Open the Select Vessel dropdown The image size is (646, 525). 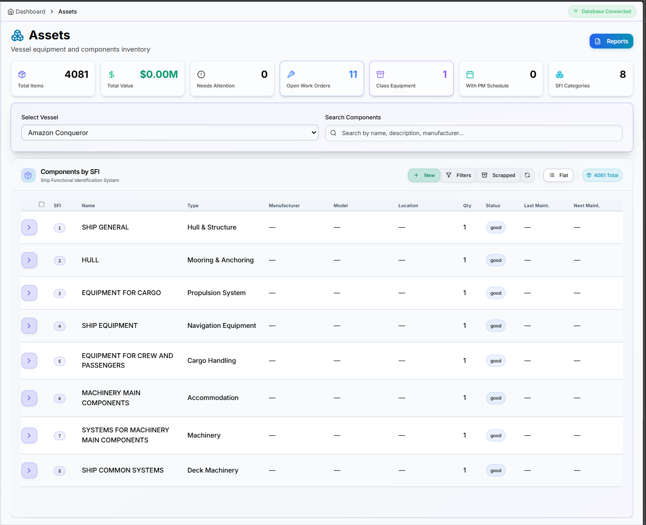[170, 133]
